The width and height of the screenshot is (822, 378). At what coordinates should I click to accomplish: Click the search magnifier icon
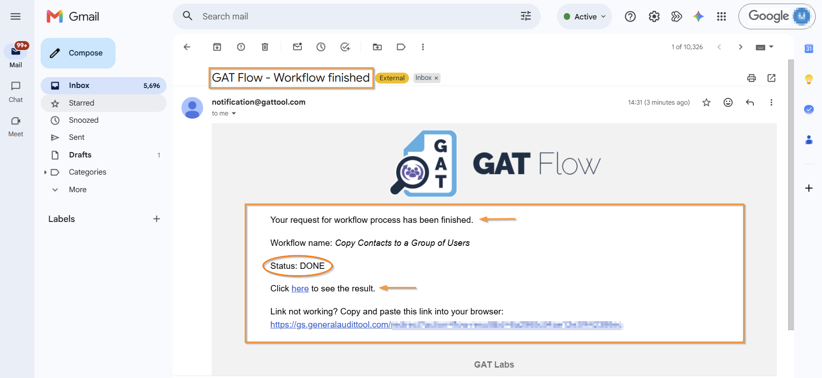188,16
